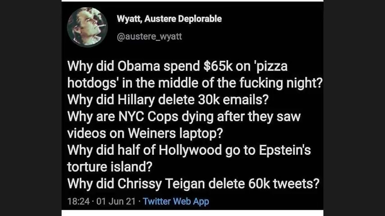
Task: Click the 'torture island?' line
Action: click(110, 167)
